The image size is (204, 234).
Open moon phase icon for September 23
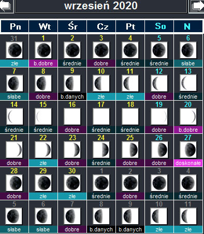click(72, 150)
